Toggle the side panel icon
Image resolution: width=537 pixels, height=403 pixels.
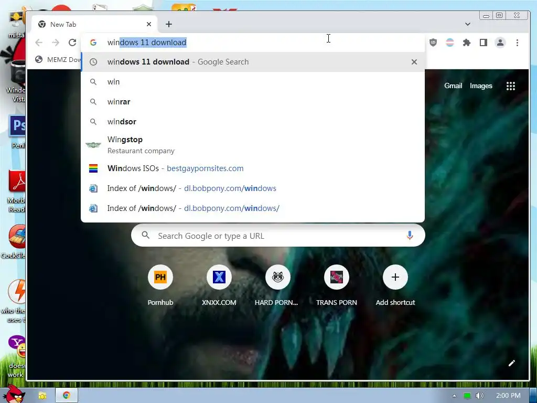click(483, 43)
